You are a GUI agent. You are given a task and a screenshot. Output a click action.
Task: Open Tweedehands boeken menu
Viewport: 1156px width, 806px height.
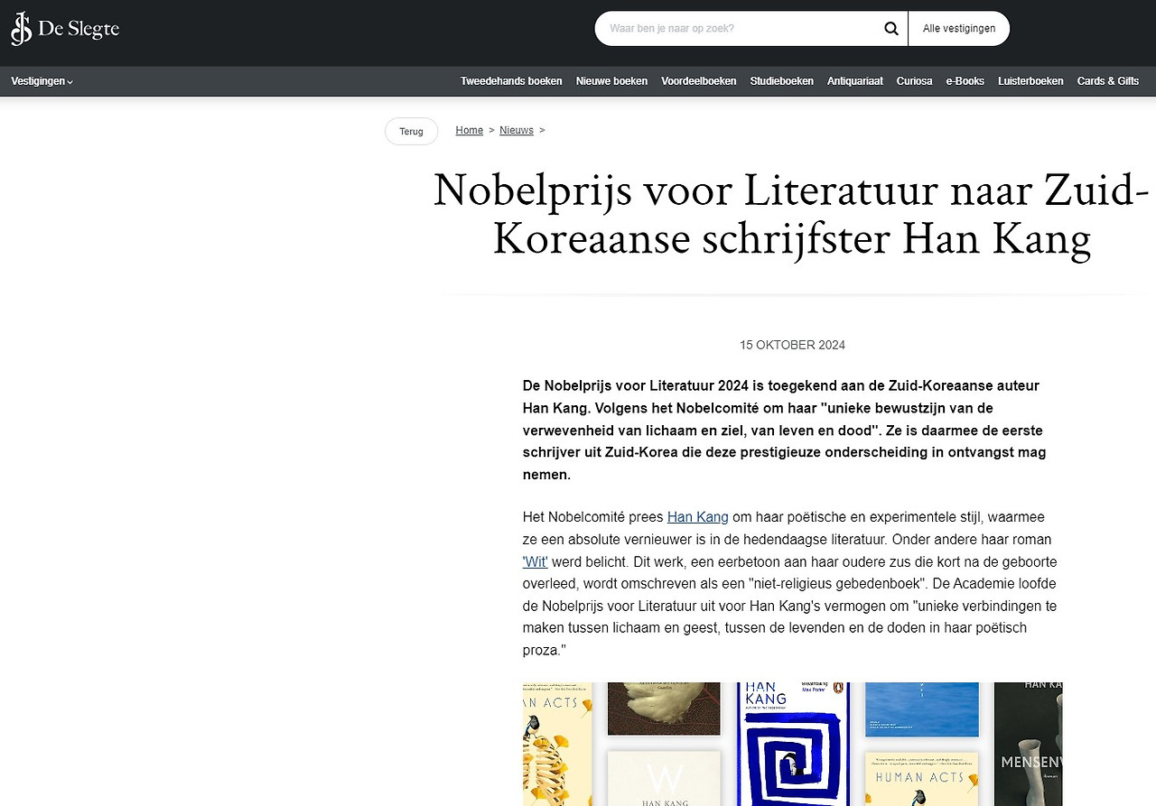pos(511,81)
